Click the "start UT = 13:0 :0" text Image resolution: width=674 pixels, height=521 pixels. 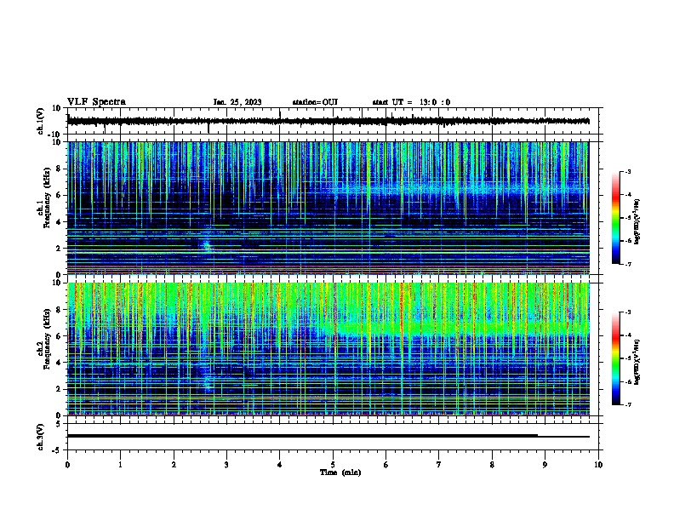coord(411,102)
